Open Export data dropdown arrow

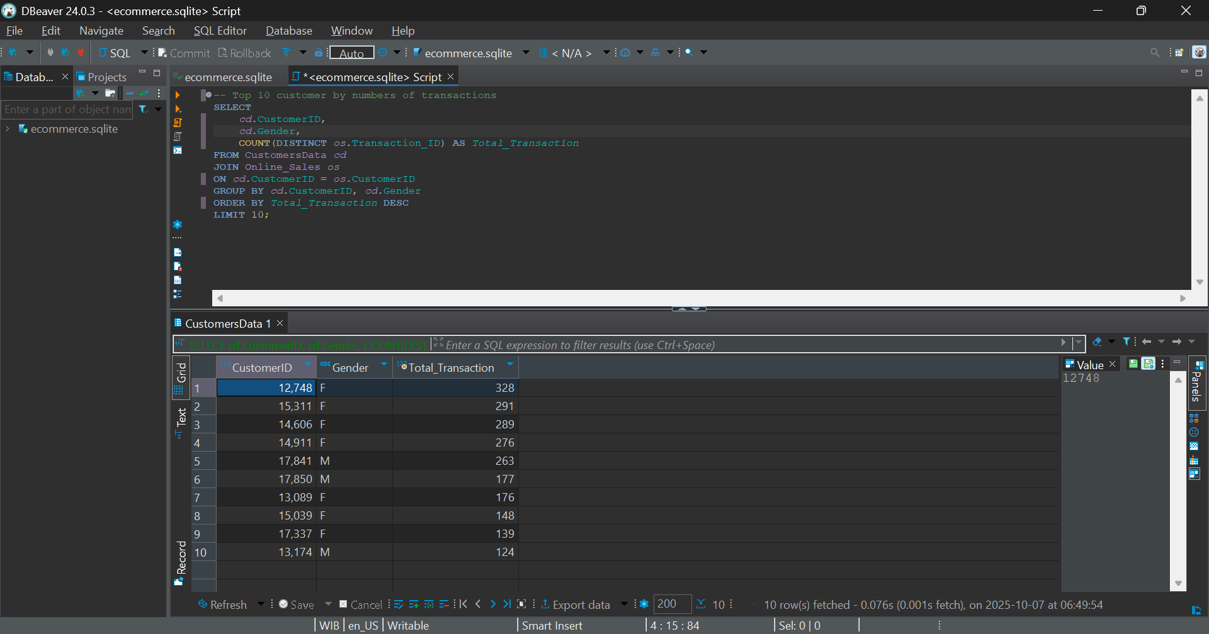point(624,604)
